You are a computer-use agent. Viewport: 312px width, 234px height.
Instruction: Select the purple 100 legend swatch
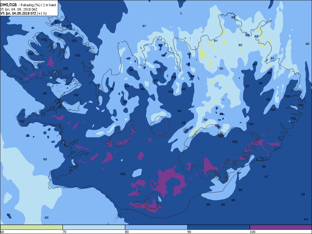[281, 227]
